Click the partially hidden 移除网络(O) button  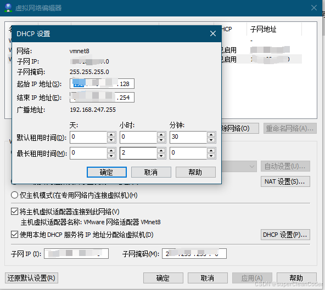(x=240, y=128)
